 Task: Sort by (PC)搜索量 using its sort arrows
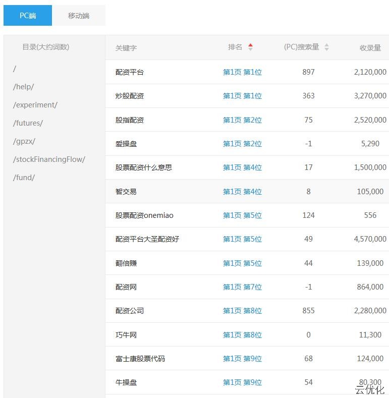tap(326, 47)
